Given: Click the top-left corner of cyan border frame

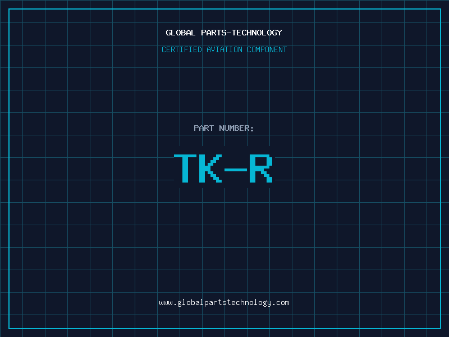Looking at the screenshot, I should tap(9, 9).
